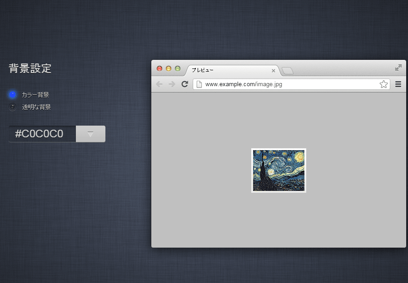Click the browser back arrow icon
Viewport: 408px width, 283px height.
point(159,84)
